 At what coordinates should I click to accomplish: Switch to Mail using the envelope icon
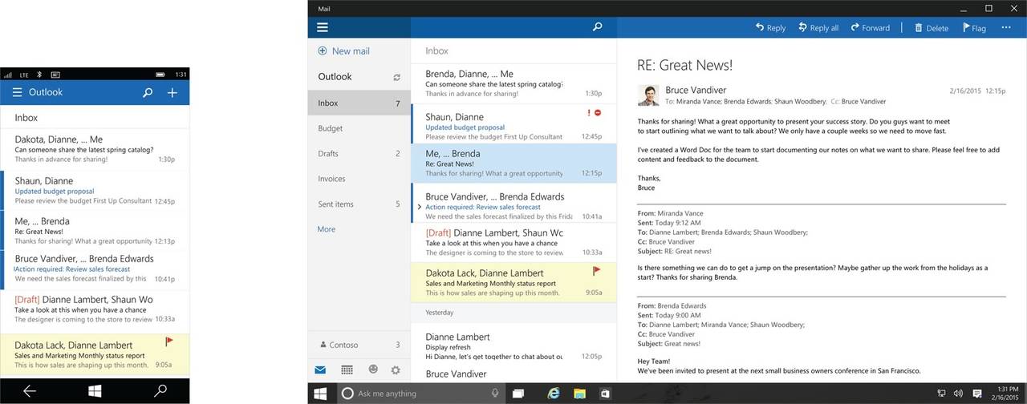click(x=320, y=370)
